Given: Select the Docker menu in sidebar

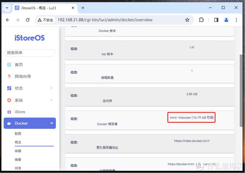Looking at the screenshot, I should (30, 123).
